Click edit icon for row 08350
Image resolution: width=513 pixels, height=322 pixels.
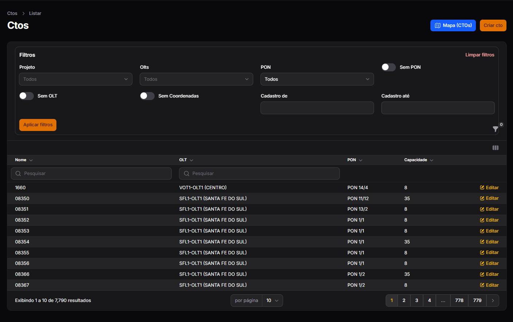pos(482,198)
